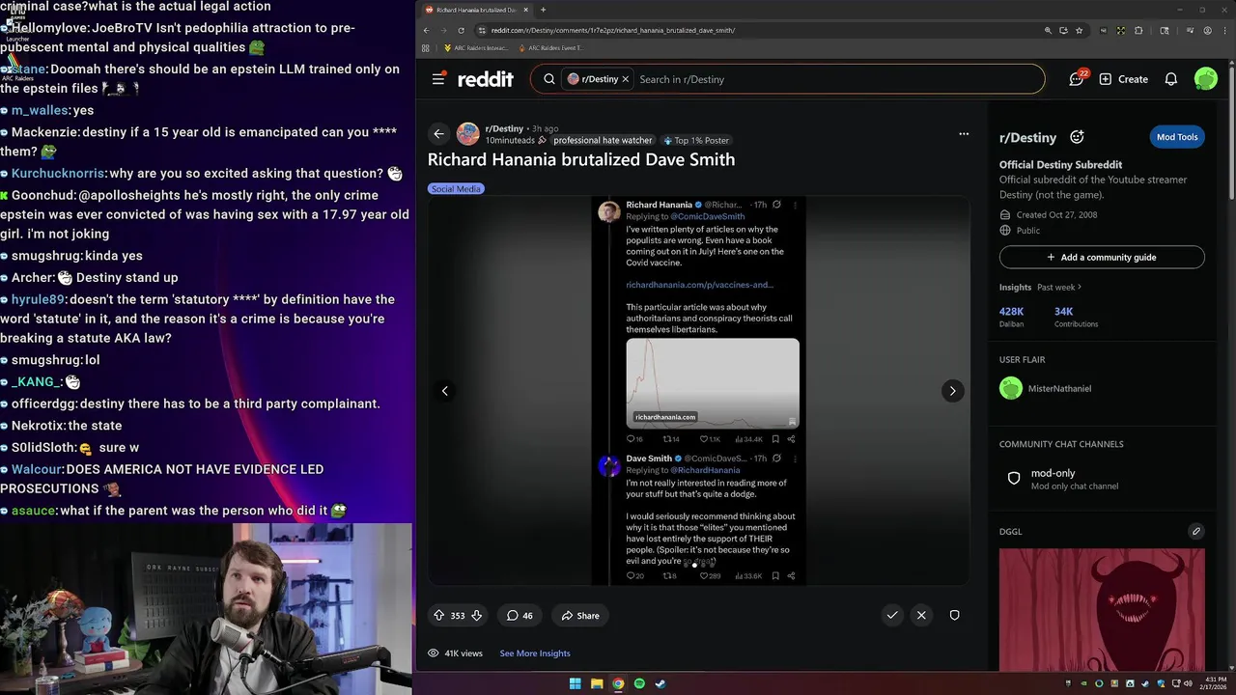Click the back arrow beside the post title
This screenshot has height=695, width=1236.
tap(438, 134)
